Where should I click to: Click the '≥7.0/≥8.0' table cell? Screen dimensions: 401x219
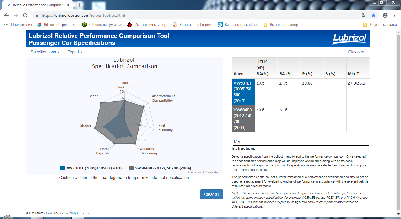click(358, 92)
